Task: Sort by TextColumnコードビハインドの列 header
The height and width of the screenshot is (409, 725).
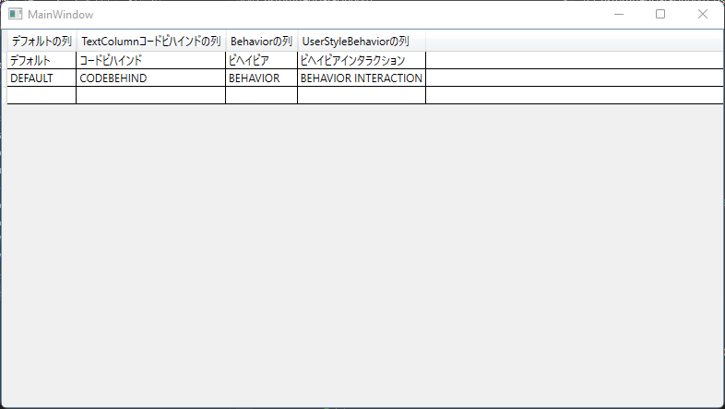Action: pyautogui.click(x=151, y=42)
